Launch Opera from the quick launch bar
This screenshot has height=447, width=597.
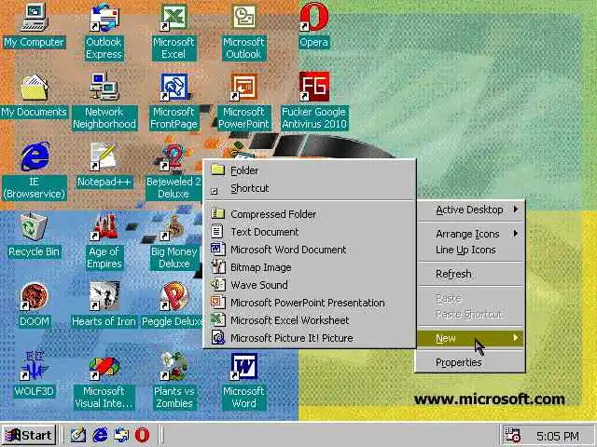click(x=142, y=435)
